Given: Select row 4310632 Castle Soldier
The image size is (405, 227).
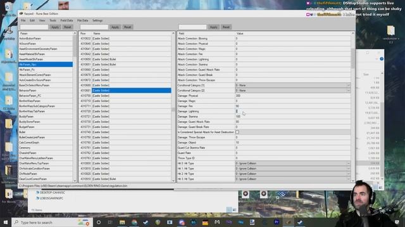Looking at the screenshot, I should pos(125,38).
